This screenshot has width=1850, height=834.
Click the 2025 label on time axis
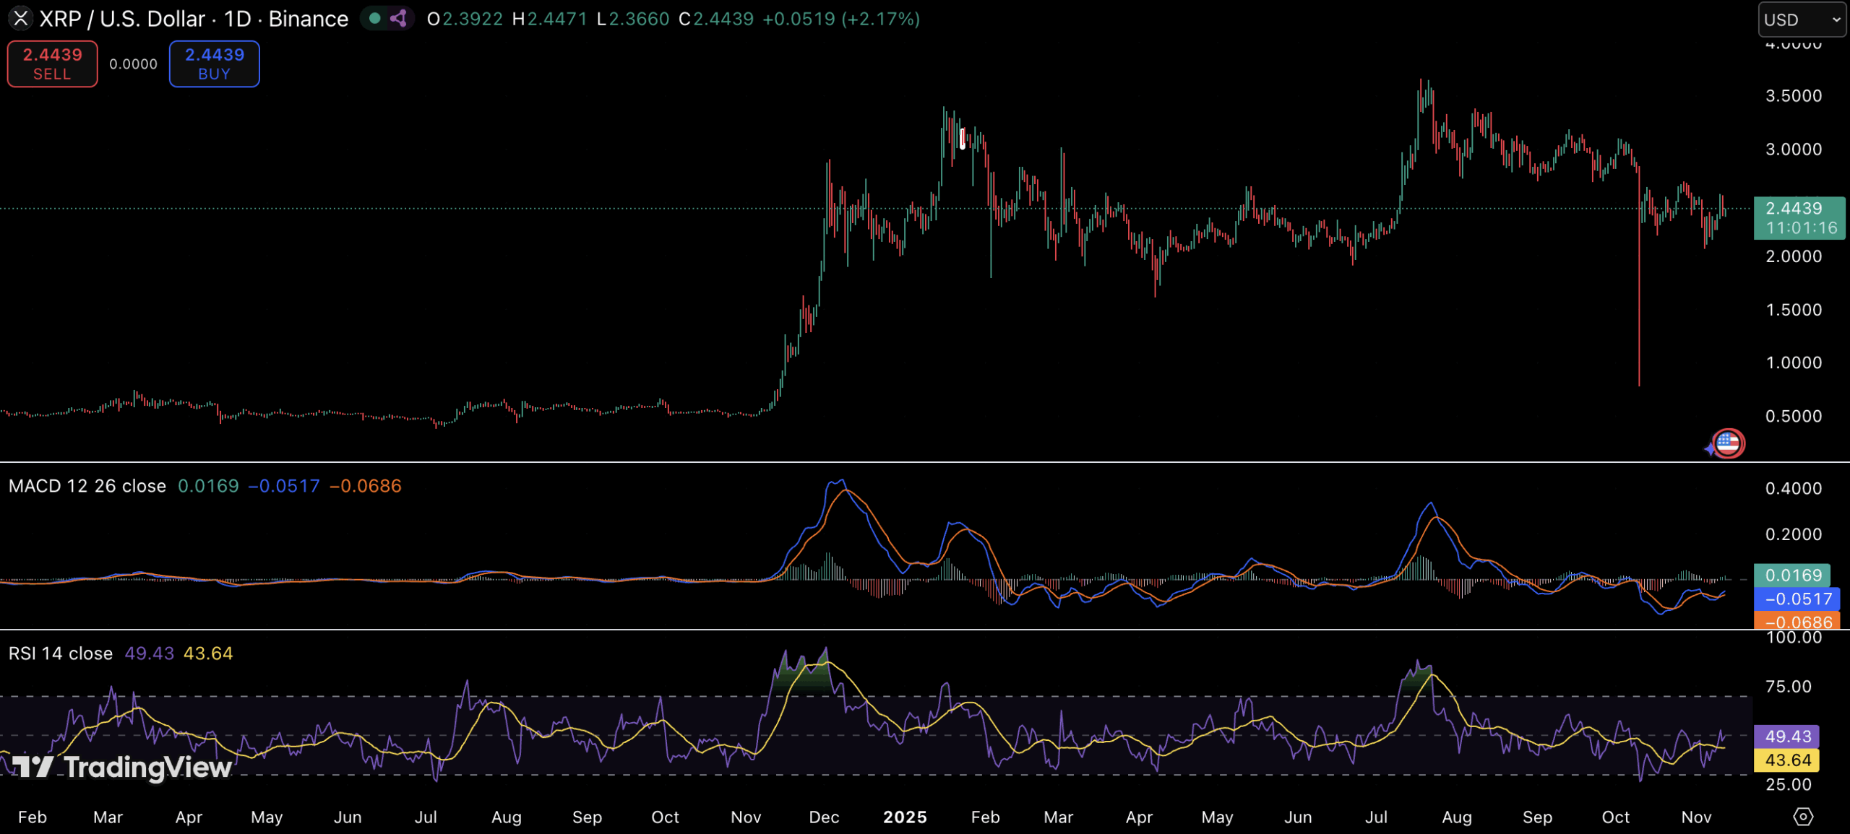905,817
